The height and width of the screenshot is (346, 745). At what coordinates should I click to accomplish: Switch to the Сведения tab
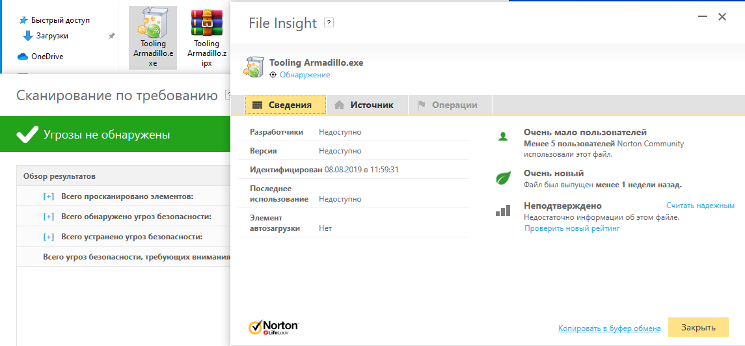286,105
